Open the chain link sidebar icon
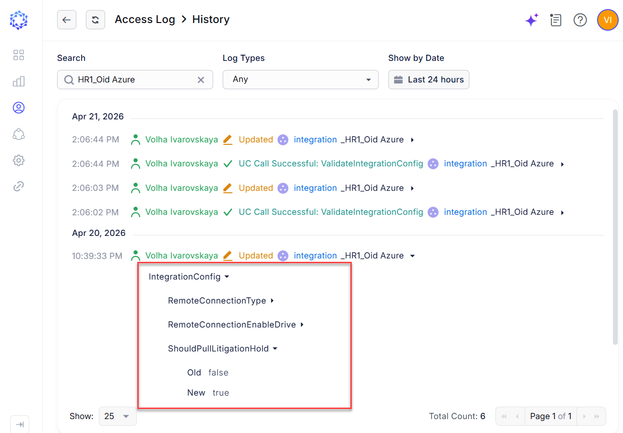623x433 pixels. pyautogui.click(x=19, y=187)
